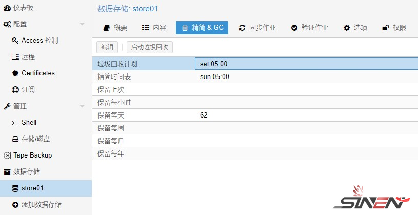Select the 精简时间表 row label

pos(114,77)
